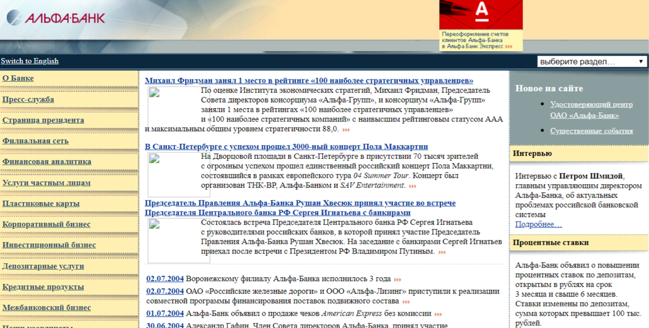Click the arrows icon after 'без комиссии'
Screen dimensions: 649x328
(x=438, y=314)
